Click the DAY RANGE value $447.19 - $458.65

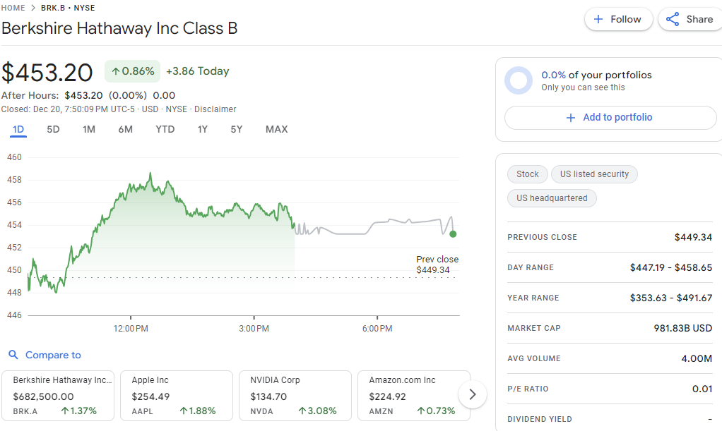pyautogui.click(x=671, y=268)
